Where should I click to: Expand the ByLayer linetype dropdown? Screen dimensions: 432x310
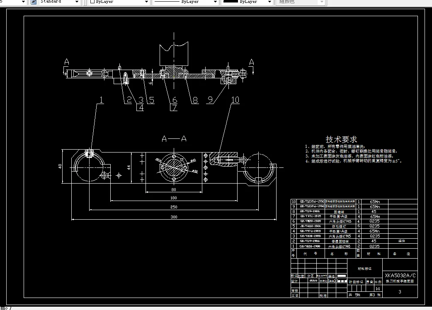coord(216,2)
